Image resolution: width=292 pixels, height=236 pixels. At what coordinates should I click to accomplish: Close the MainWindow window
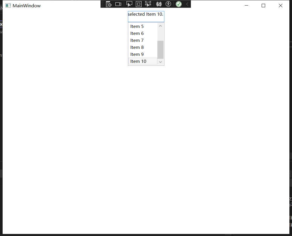pos(280,6)
